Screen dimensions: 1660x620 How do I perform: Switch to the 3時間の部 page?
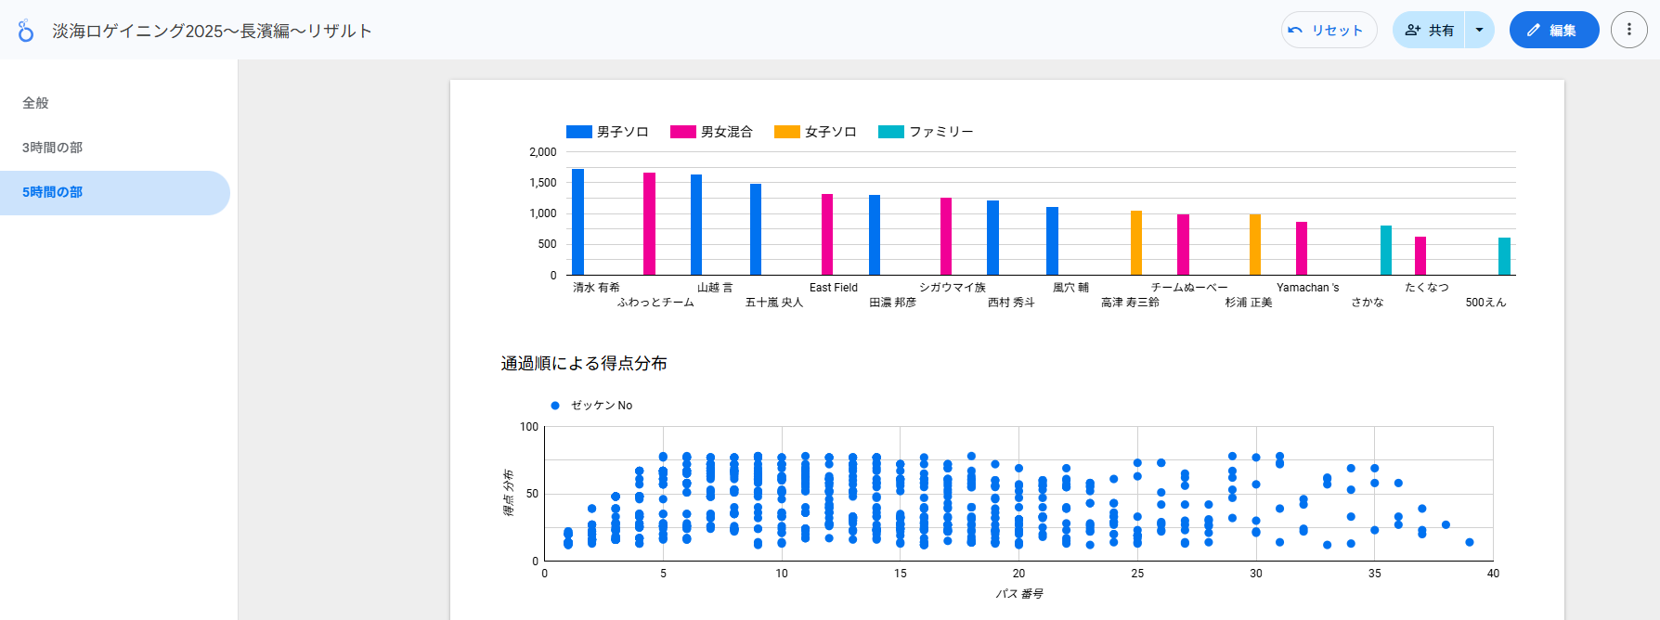pyautogui.click(x=52, y=148)
